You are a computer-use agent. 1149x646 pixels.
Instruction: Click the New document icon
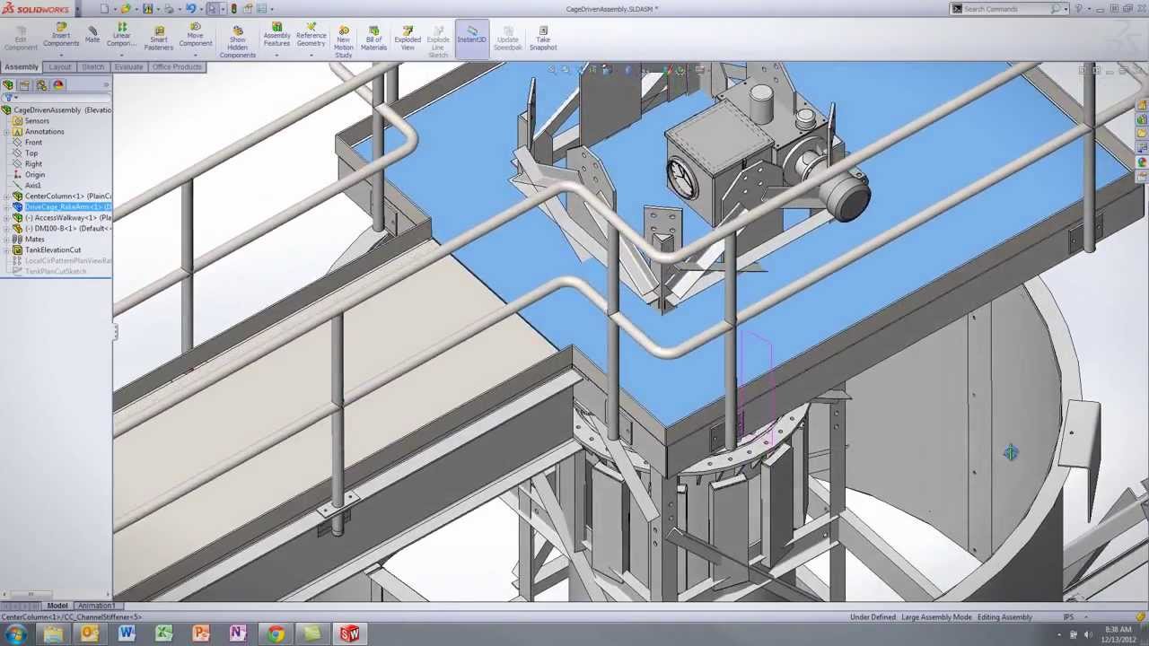click(104, 9)
